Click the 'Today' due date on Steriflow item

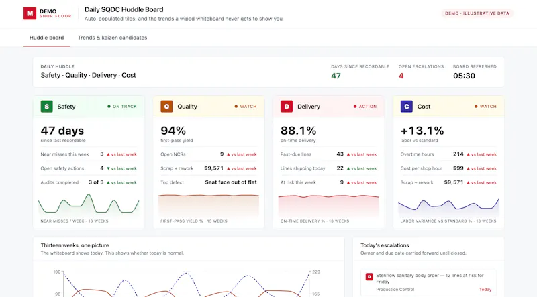[x=485, y=290]
